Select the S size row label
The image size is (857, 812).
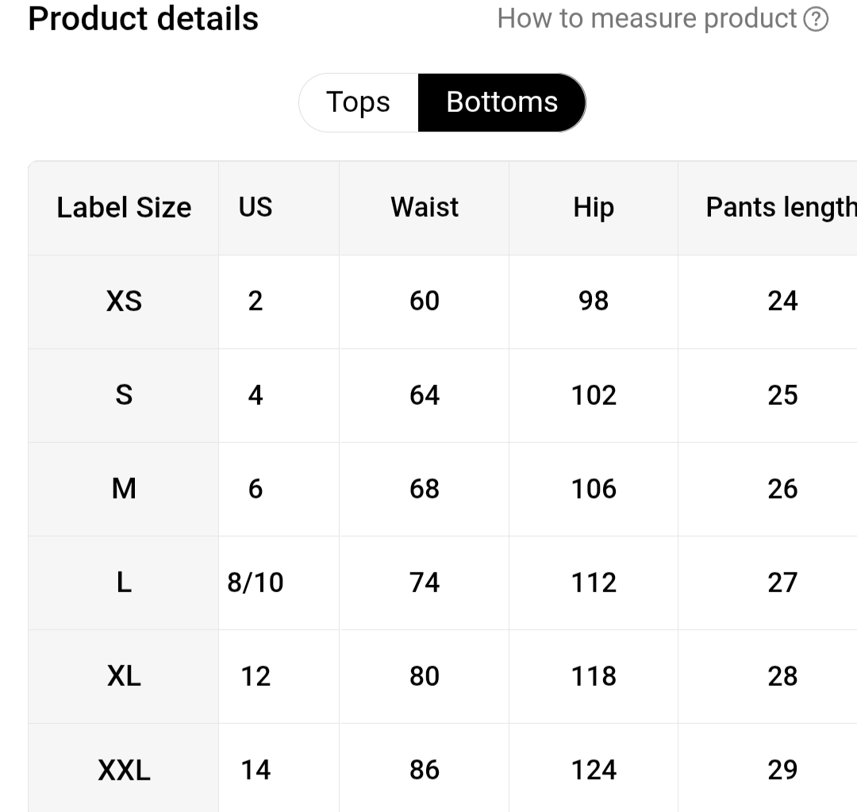click(124, 394)
